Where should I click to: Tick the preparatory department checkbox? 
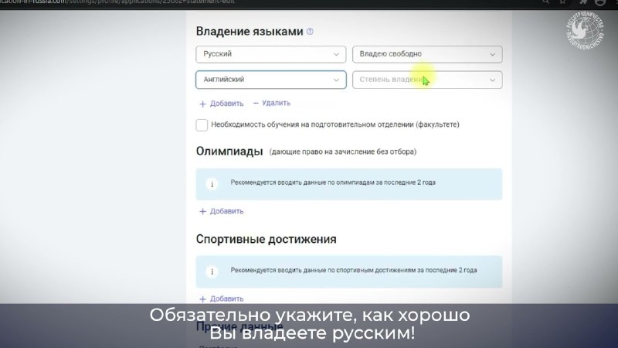click(202, 125)
